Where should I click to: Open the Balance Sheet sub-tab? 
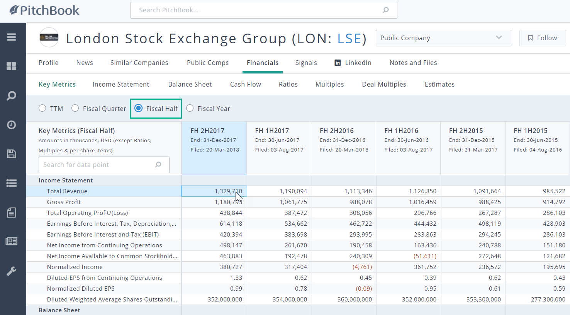click(190, 84)
